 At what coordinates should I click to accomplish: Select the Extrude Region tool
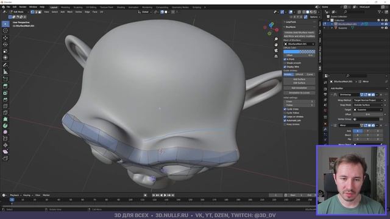pos(5,86)
